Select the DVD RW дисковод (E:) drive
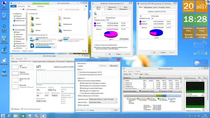Image resolution: width=210 pixels, height=118 pixels. point(43,45)
